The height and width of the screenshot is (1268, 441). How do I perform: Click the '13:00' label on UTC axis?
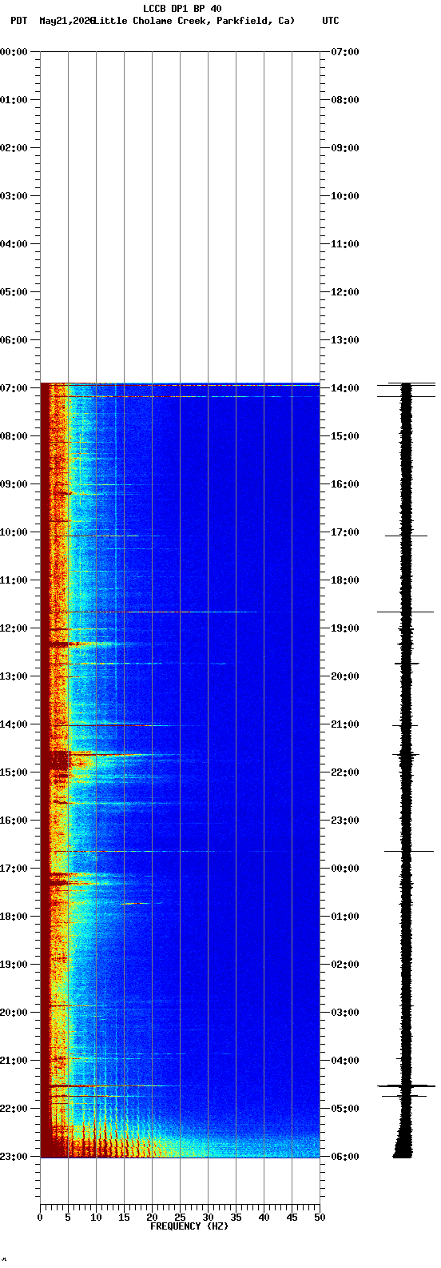344,340
